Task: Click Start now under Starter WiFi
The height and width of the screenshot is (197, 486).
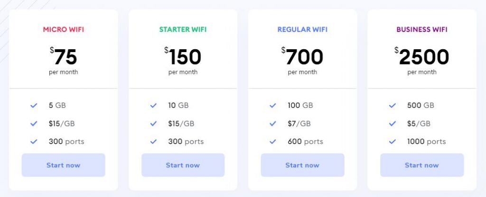Action: click(183, 165)
